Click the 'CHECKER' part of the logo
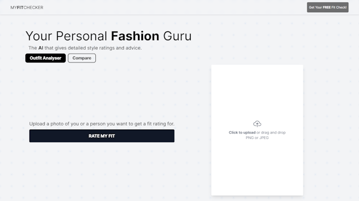The width and height of the screenshot is (359, 201). click(x=34, y=7)
